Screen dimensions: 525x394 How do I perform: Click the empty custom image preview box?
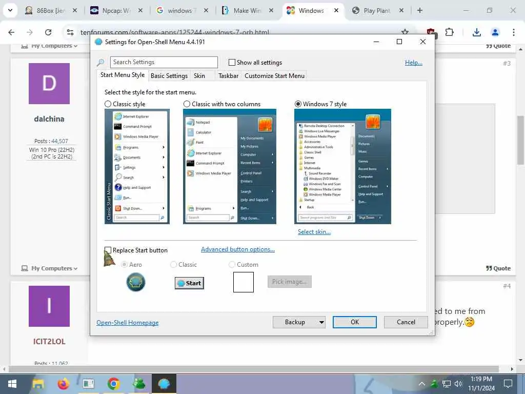coord(244,282)
